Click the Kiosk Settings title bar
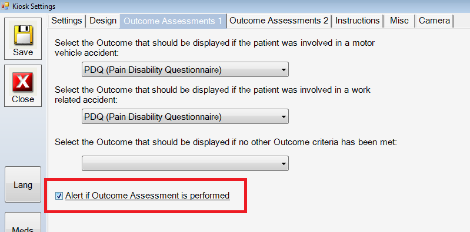 235,6
